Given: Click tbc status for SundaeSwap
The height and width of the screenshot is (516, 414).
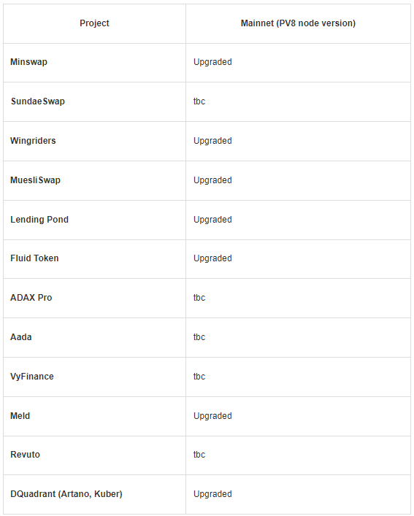Looking at the screenshot, I should (x=199, y=101).
